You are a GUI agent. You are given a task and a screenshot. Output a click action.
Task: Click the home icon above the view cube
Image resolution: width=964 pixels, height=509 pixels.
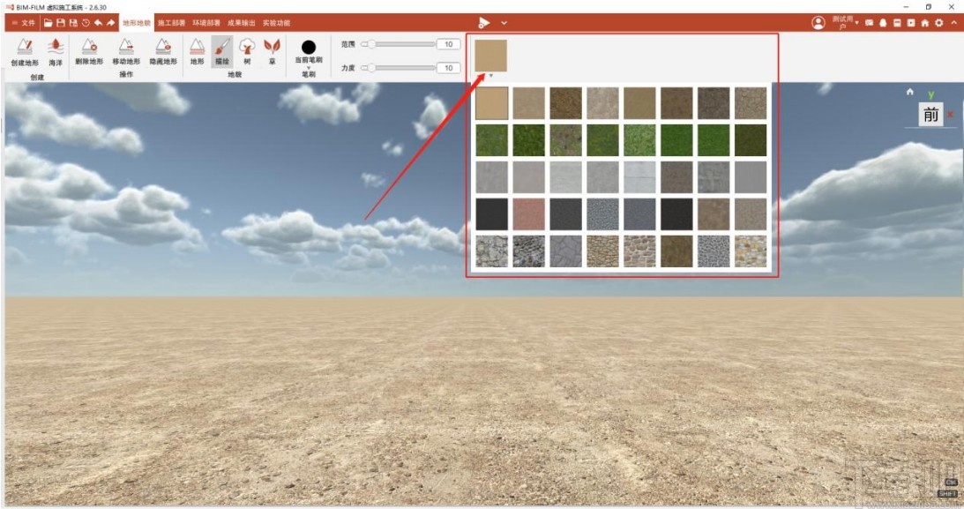(x=910, y=92)
